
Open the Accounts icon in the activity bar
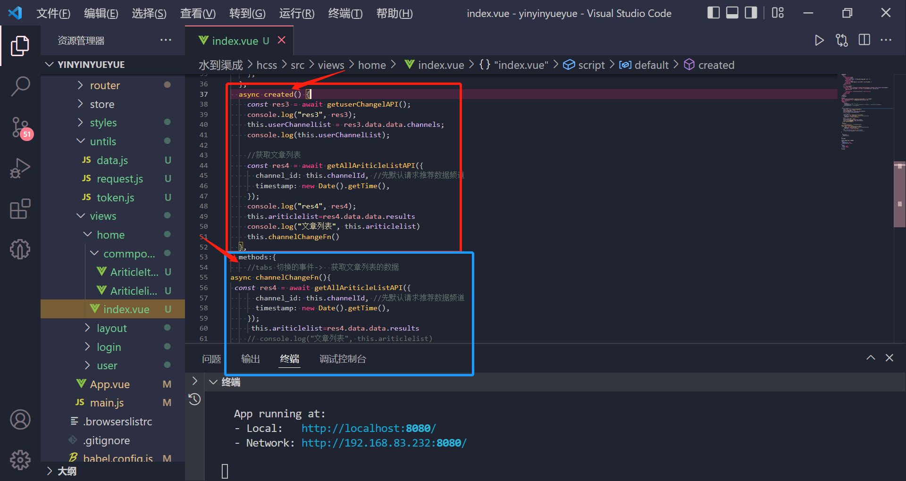point(20,419)
